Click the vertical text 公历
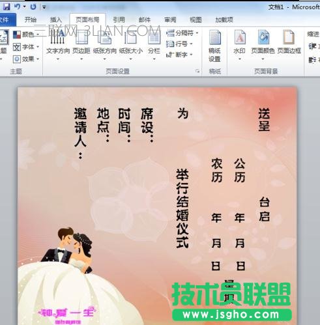 coord(240,170)
